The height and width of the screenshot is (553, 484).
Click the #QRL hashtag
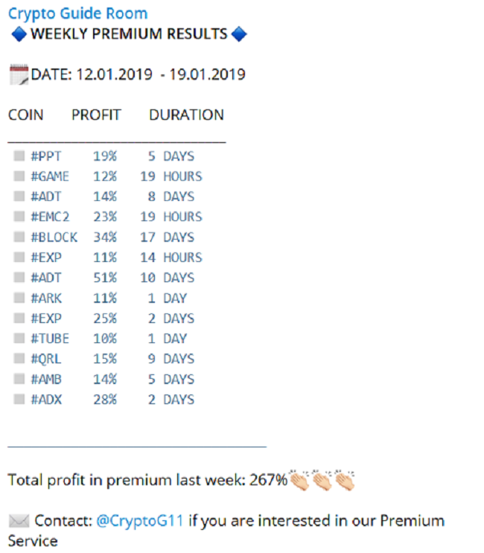pyautogui.click(x=46, y=359)
